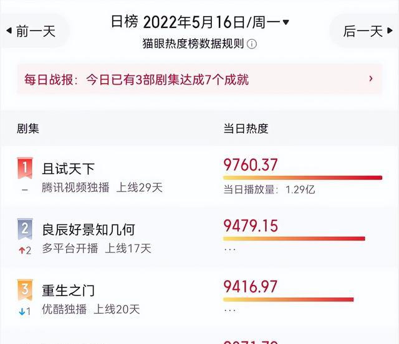Open the 重生之门 series entry

pyautogui.click(x=68, y=291)
